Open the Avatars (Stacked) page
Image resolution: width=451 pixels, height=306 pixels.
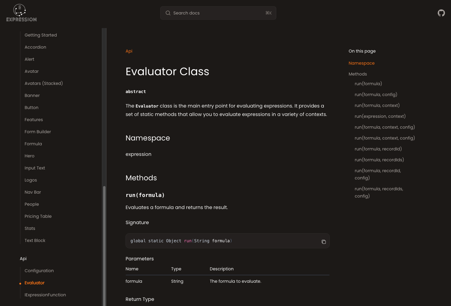point(44,83)
